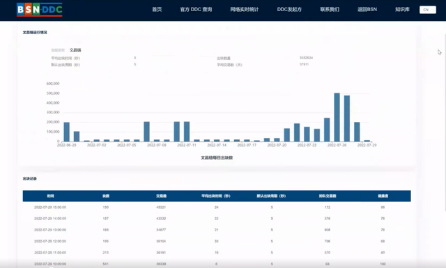Click block total value '3352624'

[306, 58]
